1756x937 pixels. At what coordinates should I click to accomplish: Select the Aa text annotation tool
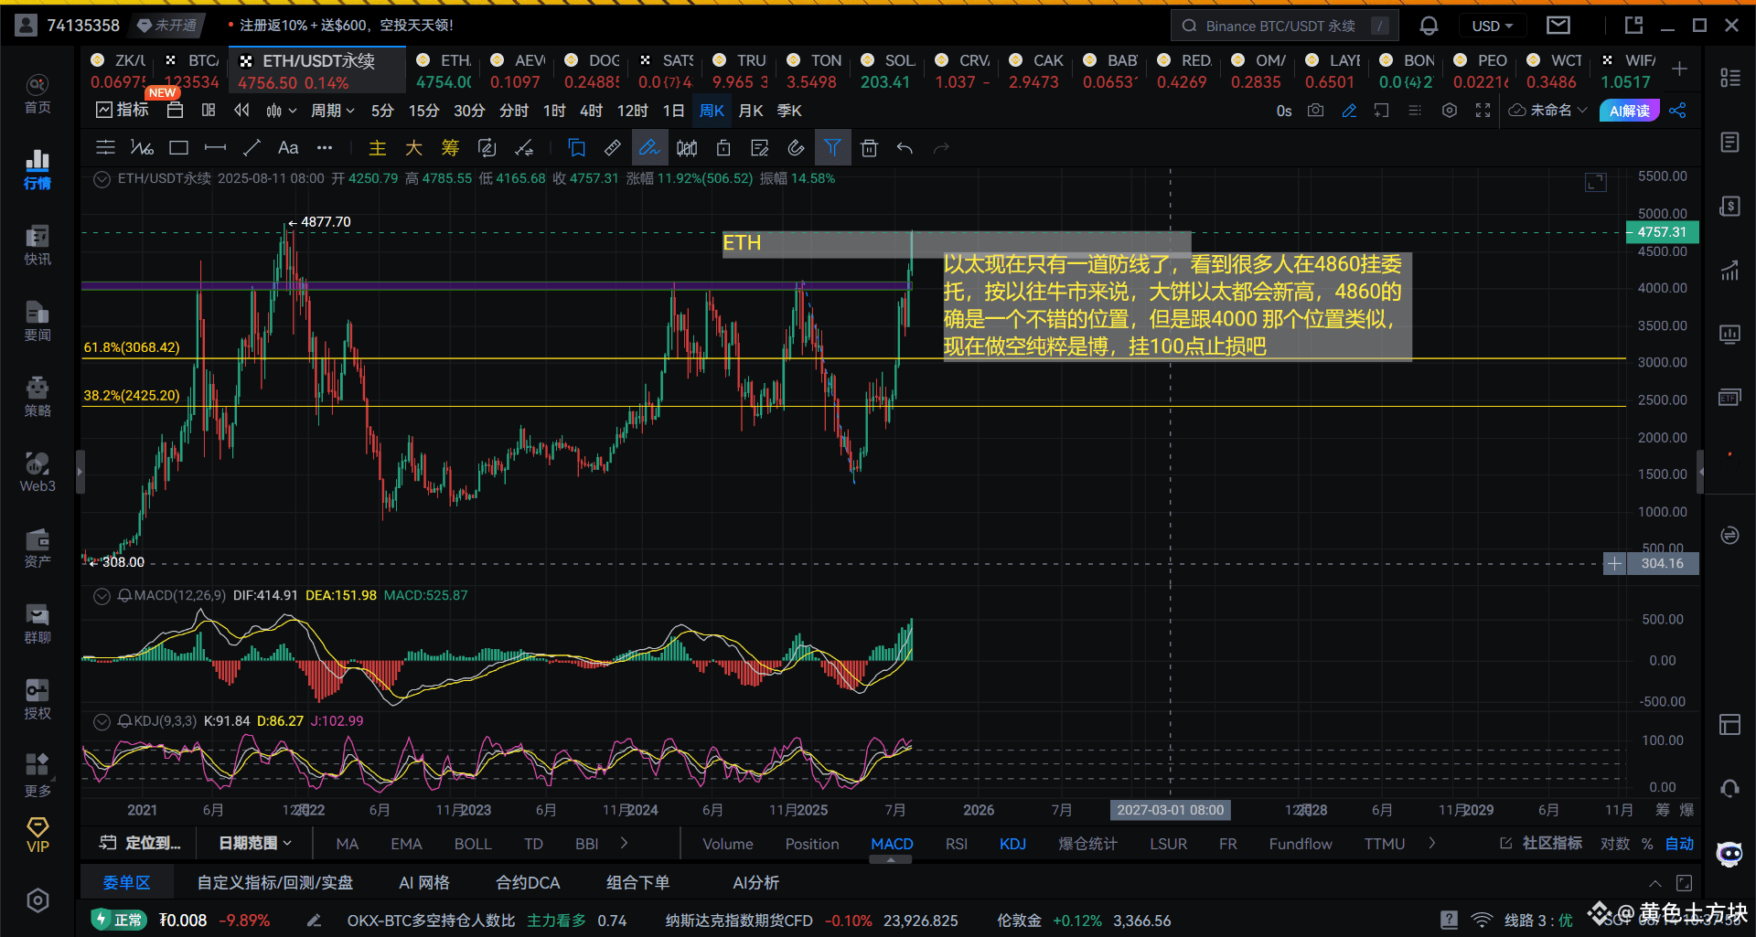pos(288,147)
